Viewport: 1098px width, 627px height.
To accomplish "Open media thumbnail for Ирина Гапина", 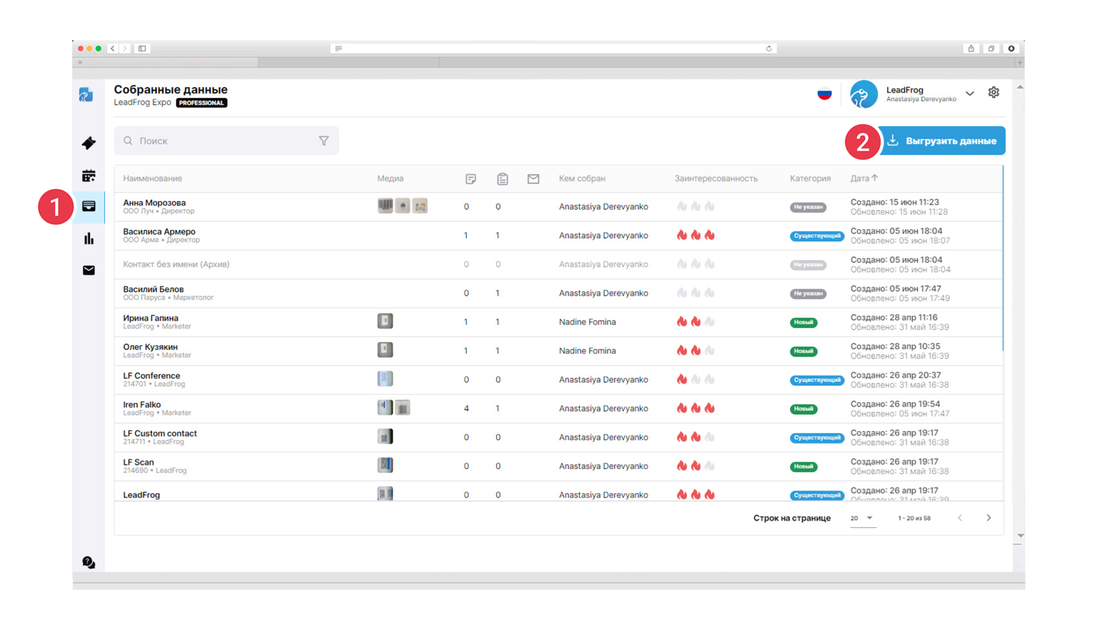I will (x=385, y=321).
